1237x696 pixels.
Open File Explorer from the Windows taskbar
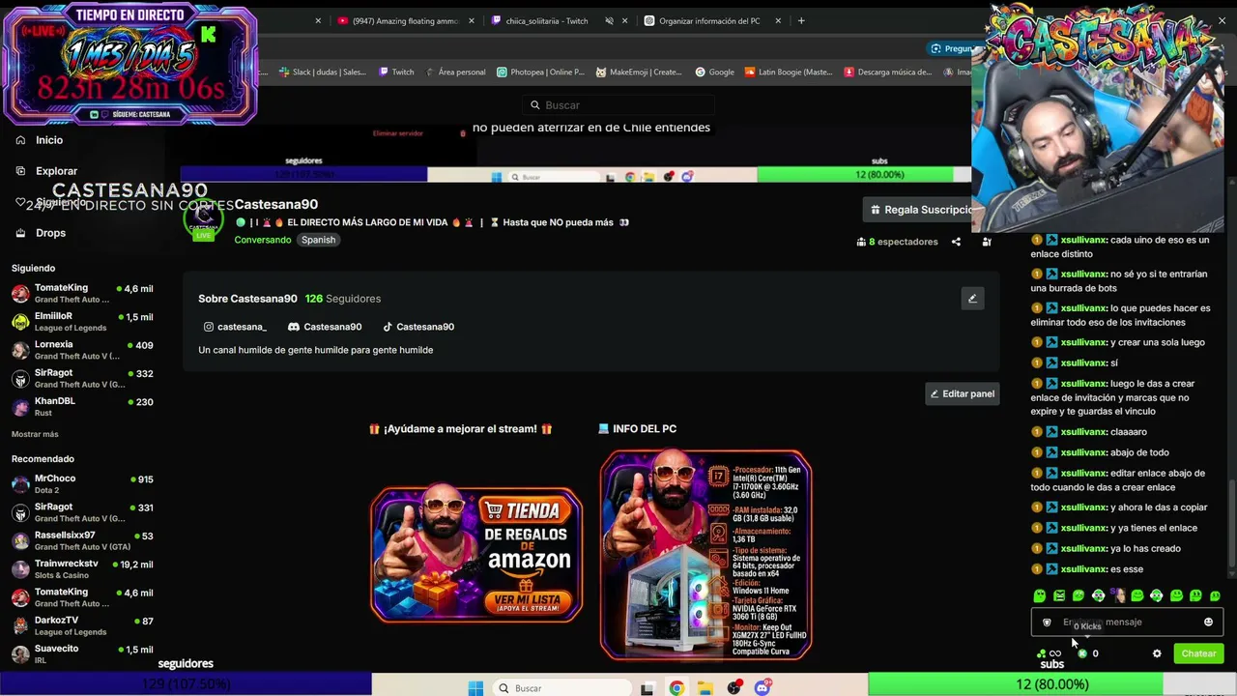click(x=705, y=688)
